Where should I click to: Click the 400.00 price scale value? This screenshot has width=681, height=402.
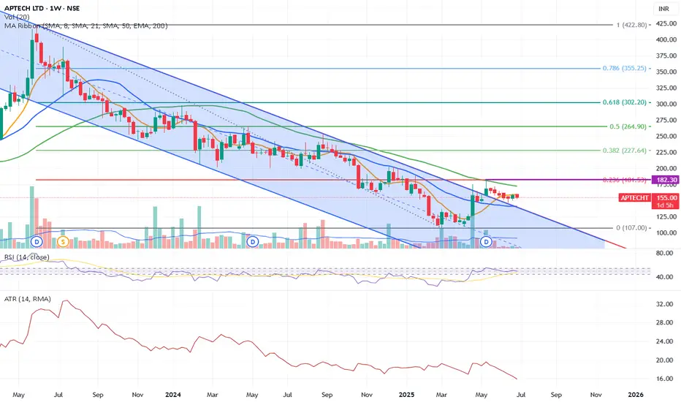pyautogui.click(x=666, y=39)
